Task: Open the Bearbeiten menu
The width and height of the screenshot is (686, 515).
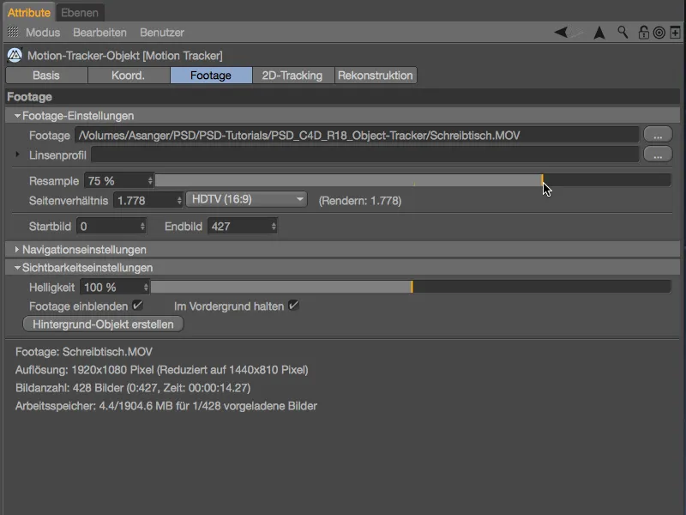Action: pyautogui.click(x=99, y=33)
